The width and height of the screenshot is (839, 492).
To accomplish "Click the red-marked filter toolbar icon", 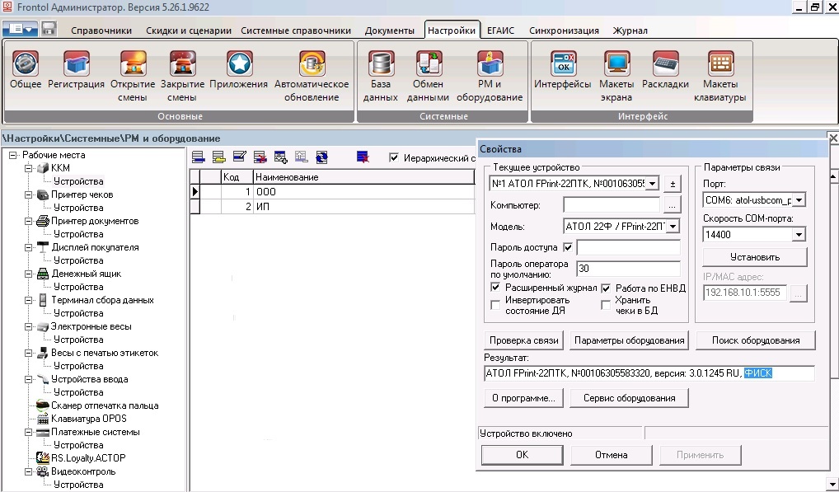I will 363,157.
